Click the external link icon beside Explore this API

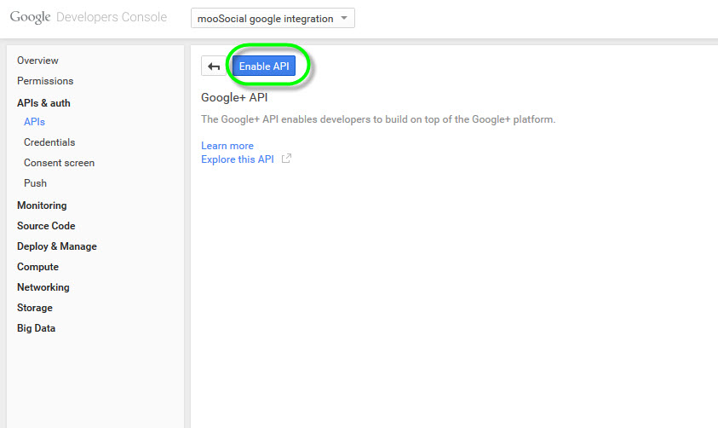click(286, 159)
